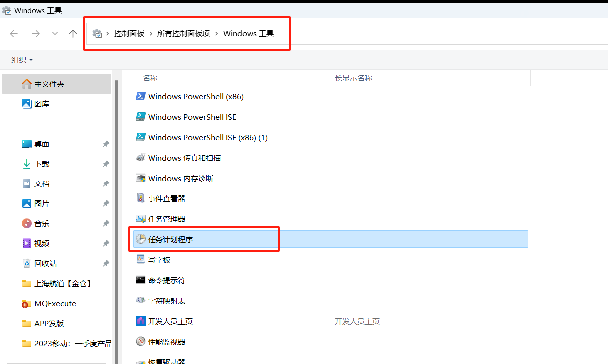Click the 开发人员主页 icon

click(x=141, y=321)
